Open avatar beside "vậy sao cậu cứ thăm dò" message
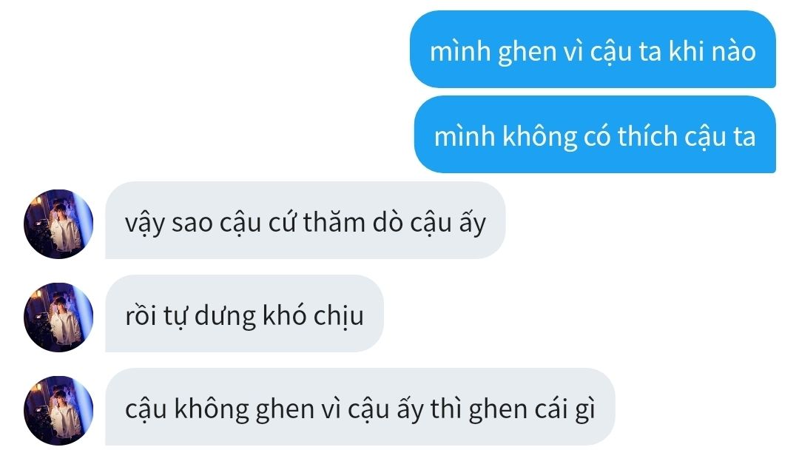The width and height of the screenshot is (799, 450). (58, 224)
